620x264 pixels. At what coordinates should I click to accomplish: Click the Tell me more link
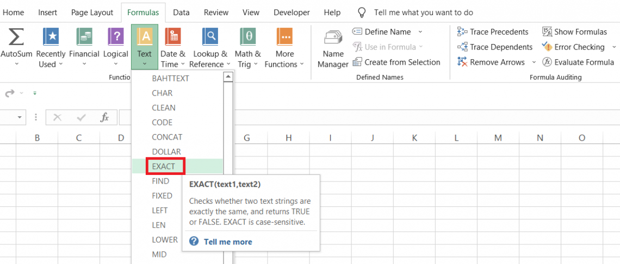pyautogui.click(x=227, y=242)
